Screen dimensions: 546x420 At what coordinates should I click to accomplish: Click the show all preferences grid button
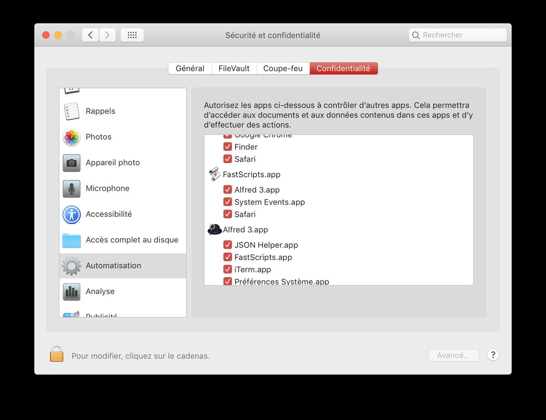132,35
